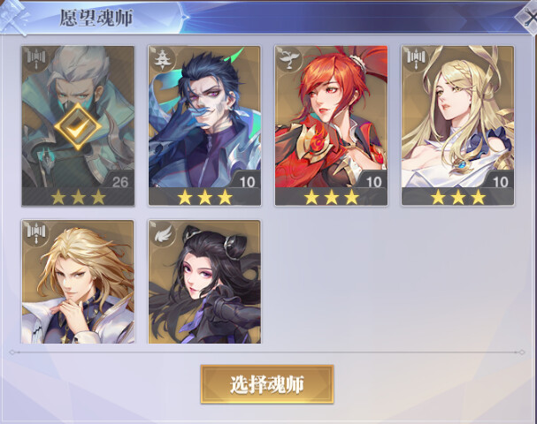
Task: Click class icon on gray-haired hero card
Action: point(36,59)
